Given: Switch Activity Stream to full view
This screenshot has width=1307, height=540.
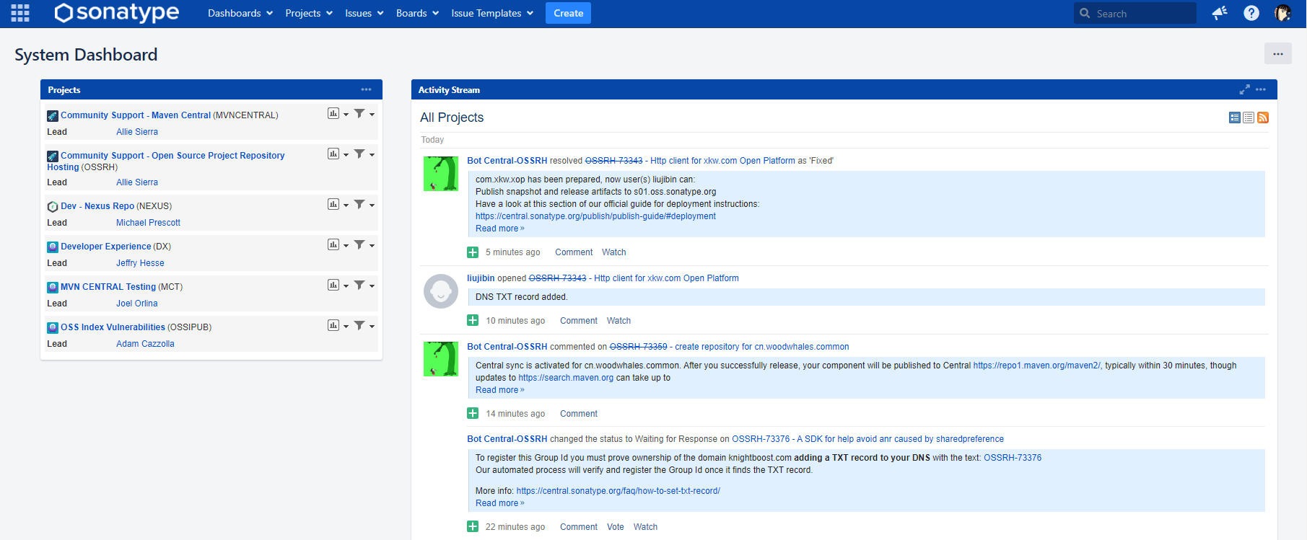Looking at the screenshot, I should coord(1235,118).
